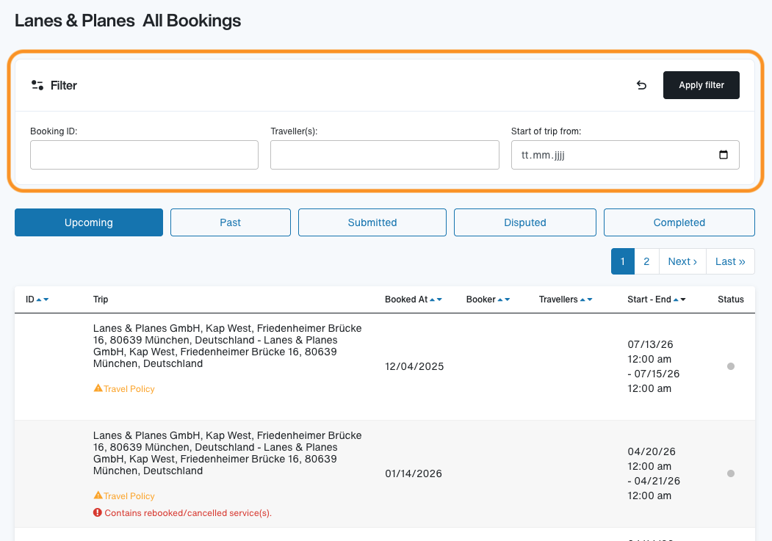772x541 pixels.
Task: Click the Status column header
Action: [731, 299]
